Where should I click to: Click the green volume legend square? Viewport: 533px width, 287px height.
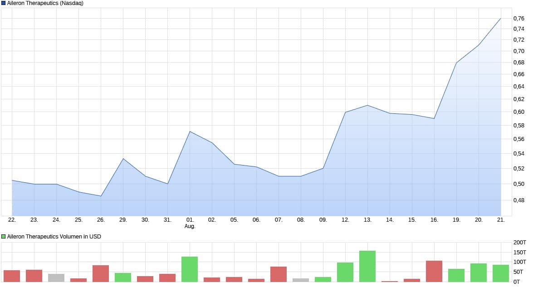pyautogui.click(x=4, y=236)
